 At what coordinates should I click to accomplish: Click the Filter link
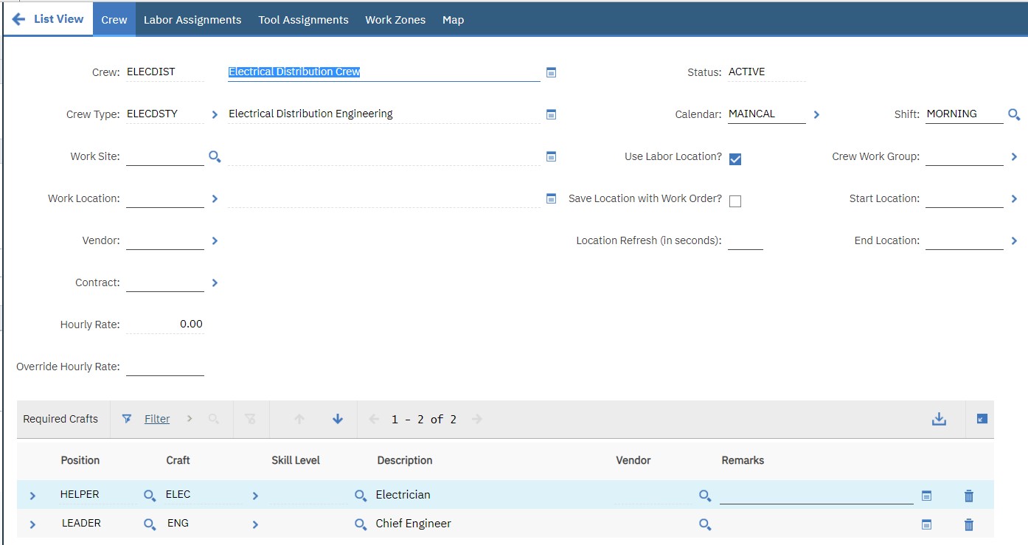pos(156,418)
